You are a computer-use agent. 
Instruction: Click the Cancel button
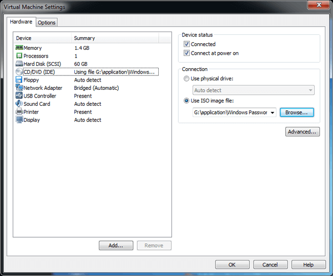tap(270, 265)
